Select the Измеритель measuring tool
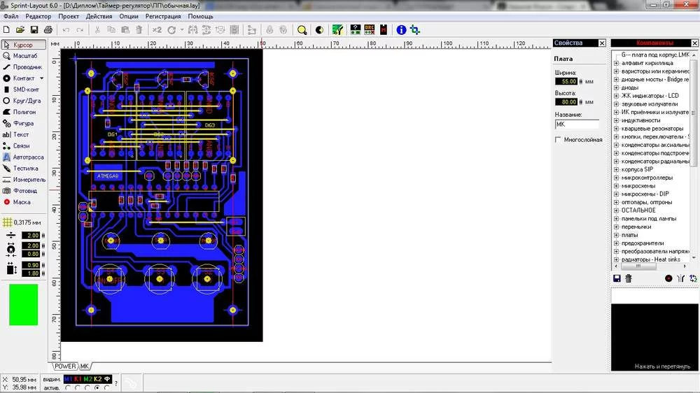The width and height of the screenshot is (700, 393). (24, 180)
